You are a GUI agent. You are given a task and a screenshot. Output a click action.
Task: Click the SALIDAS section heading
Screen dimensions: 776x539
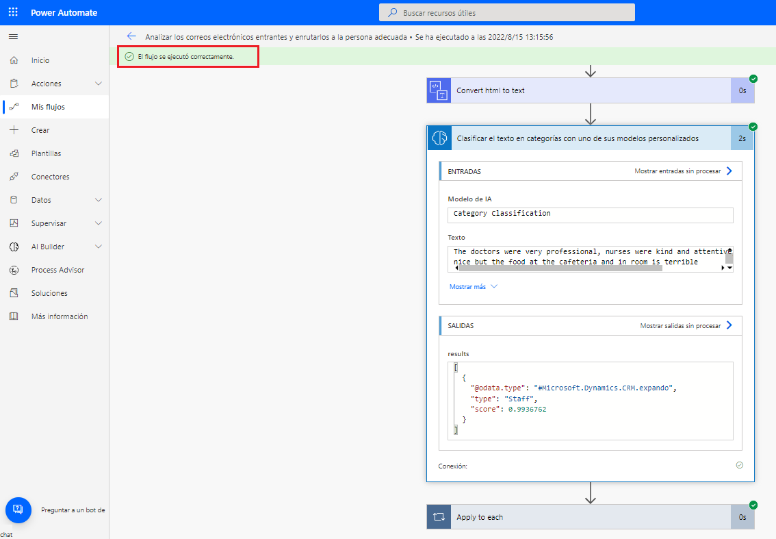[x=461, y=325]
